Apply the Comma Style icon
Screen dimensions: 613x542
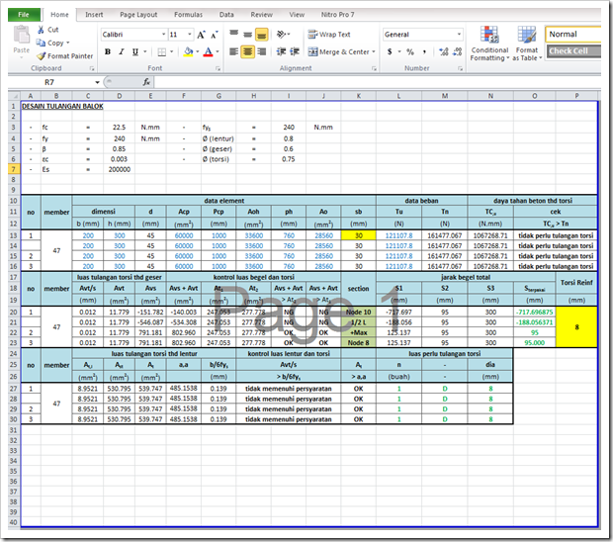[424, 51]
